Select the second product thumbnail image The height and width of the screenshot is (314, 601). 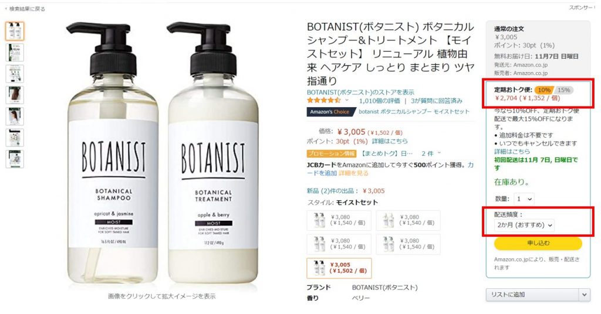(x=15, y=52)
